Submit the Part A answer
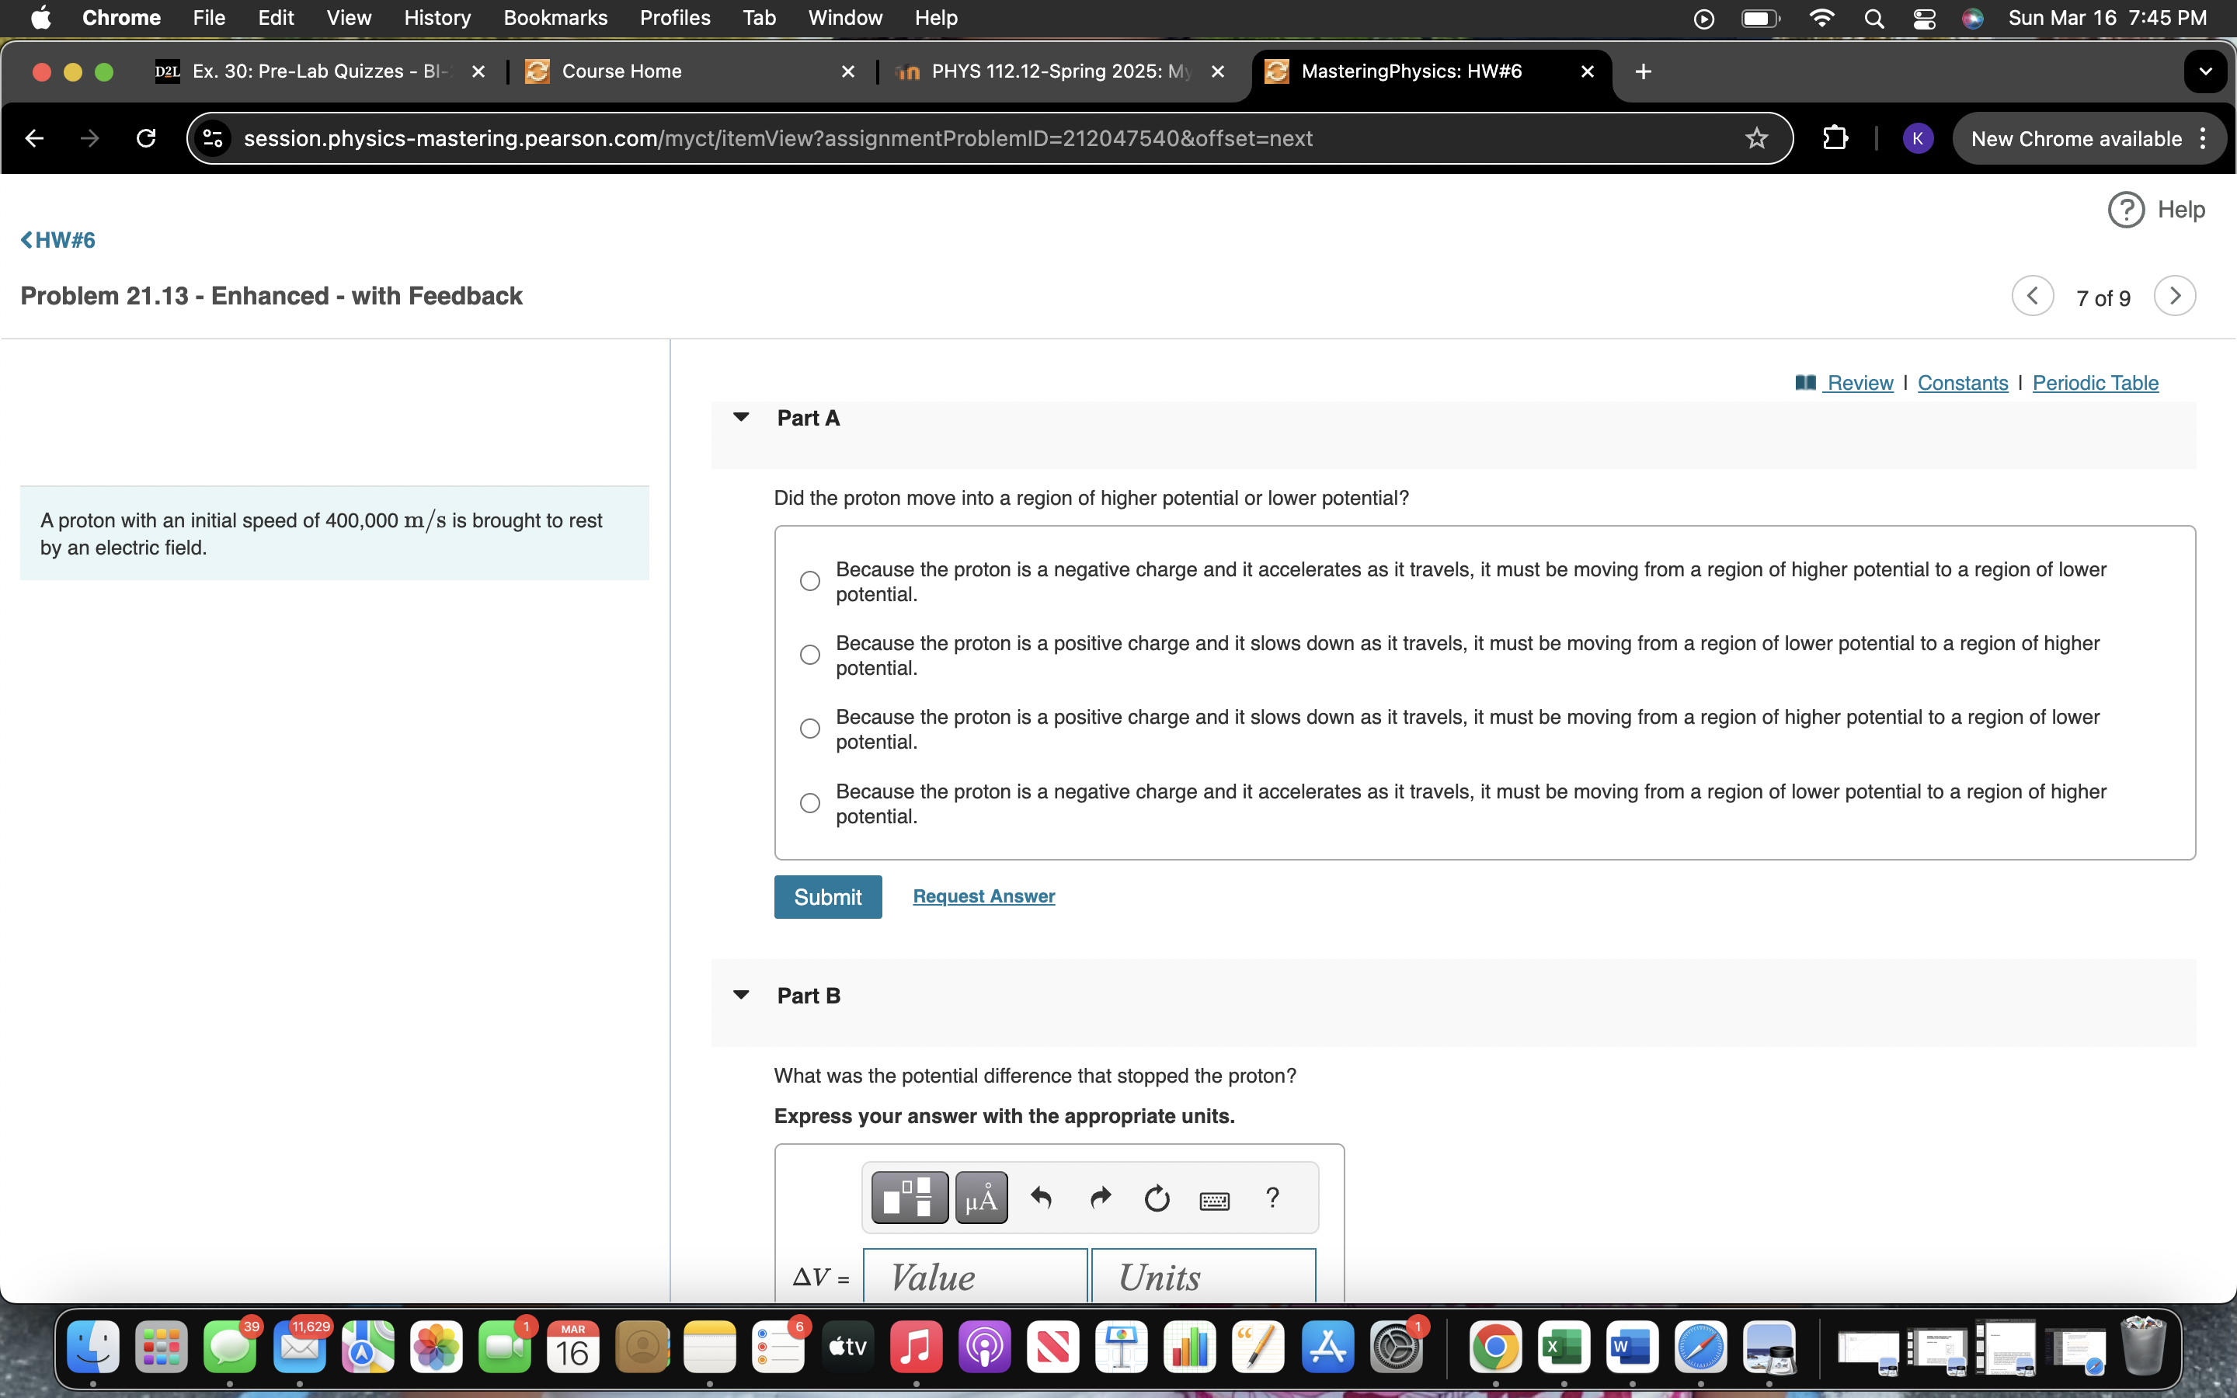 pos(827,896)
